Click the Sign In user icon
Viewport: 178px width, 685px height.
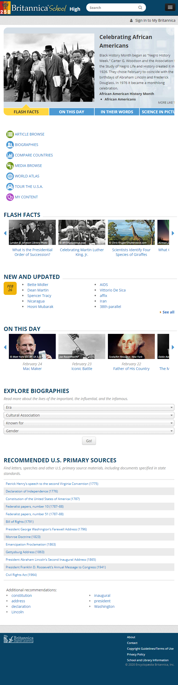point(131,20)
